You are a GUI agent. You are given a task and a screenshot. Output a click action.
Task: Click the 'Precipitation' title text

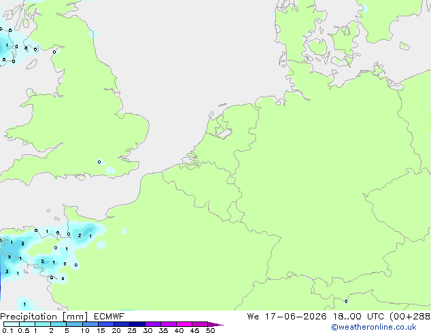(x=29, y=317)
